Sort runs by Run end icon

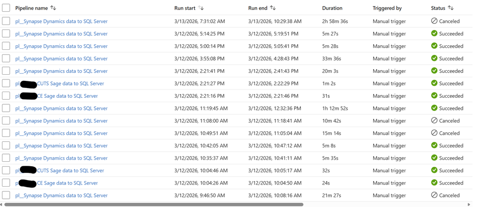click(x=273, y=8)
